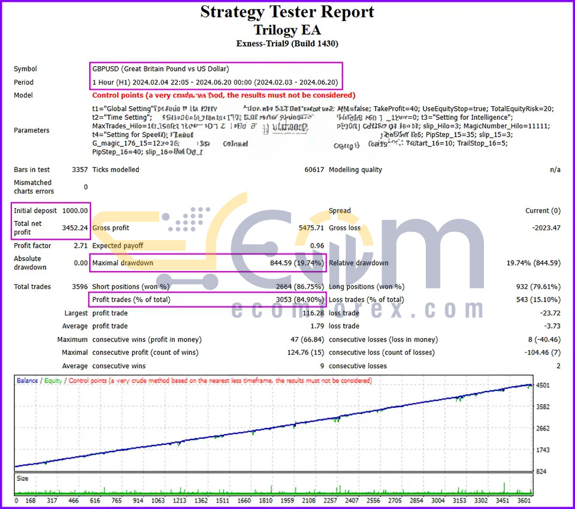Select 'Loss trades (% of total)' label
Screen dimensions: 575x509
tap(367, 300)
